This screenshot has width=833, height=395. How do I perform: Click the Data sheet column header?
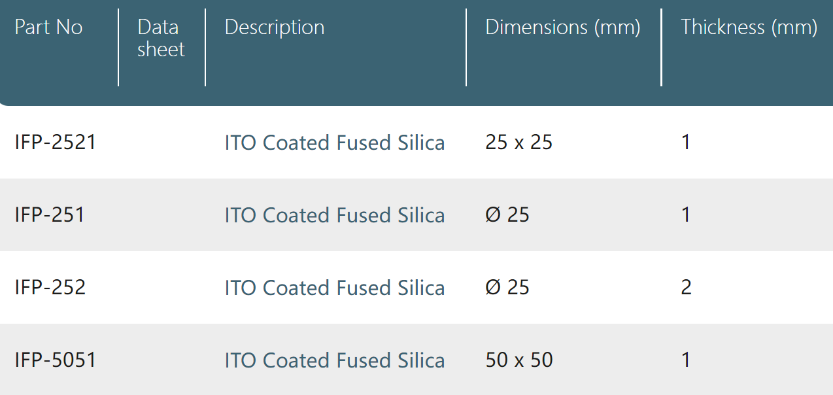click(161, 39)
